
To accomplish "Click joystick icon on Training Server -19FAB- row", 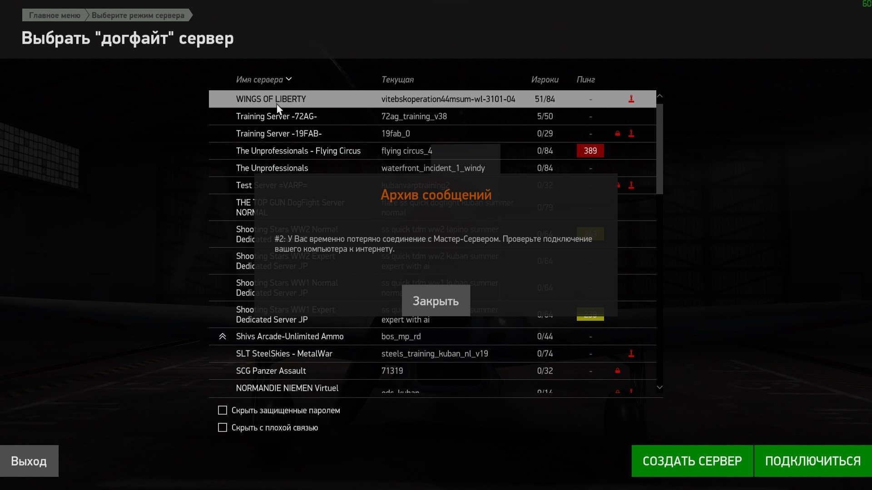I will tap(631, 133).
